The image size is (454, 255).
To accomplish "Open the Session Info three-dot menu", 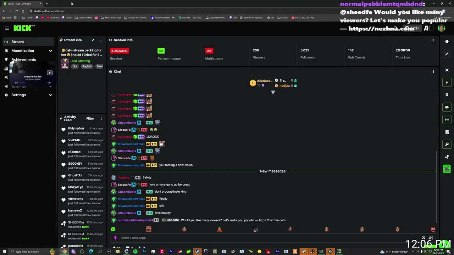I will coord(433,40).
